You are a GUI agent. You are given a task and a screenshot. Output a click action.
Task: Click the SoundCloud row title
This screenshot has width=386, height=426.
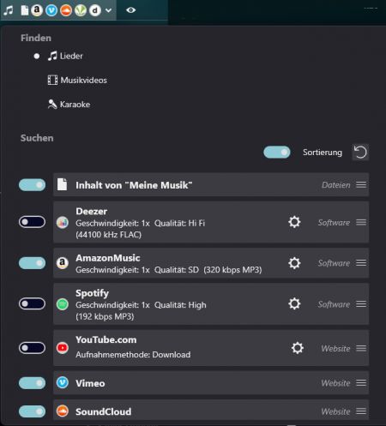coord(104,411)
